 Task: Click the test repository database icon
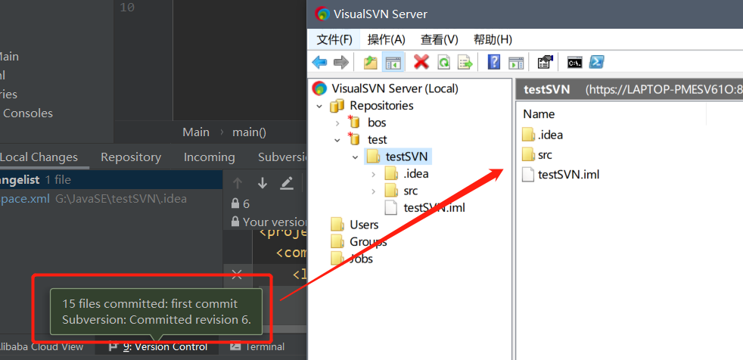click(354, 139)
